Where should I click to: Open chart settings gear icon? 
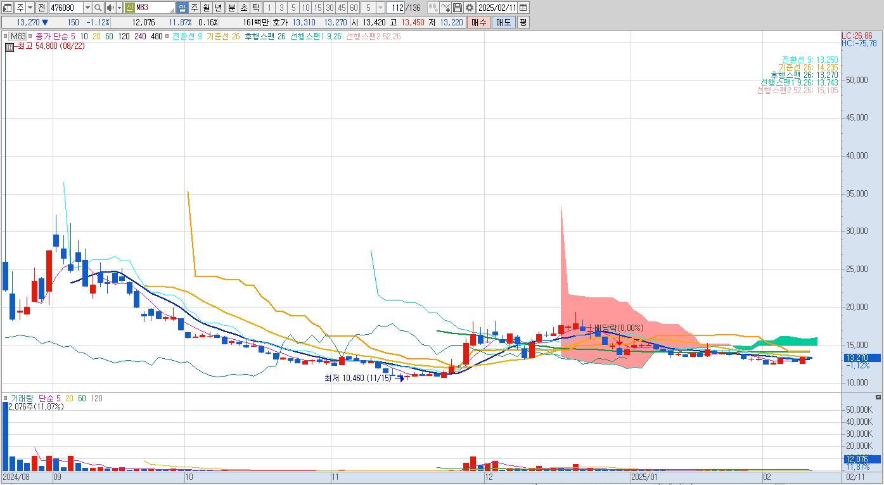point(469,8)
